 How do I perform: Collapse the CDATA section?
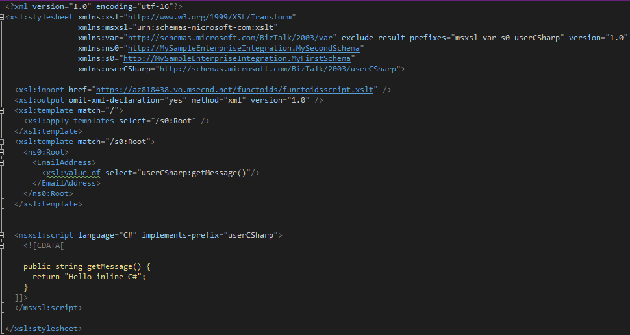(x=3, y=245)
